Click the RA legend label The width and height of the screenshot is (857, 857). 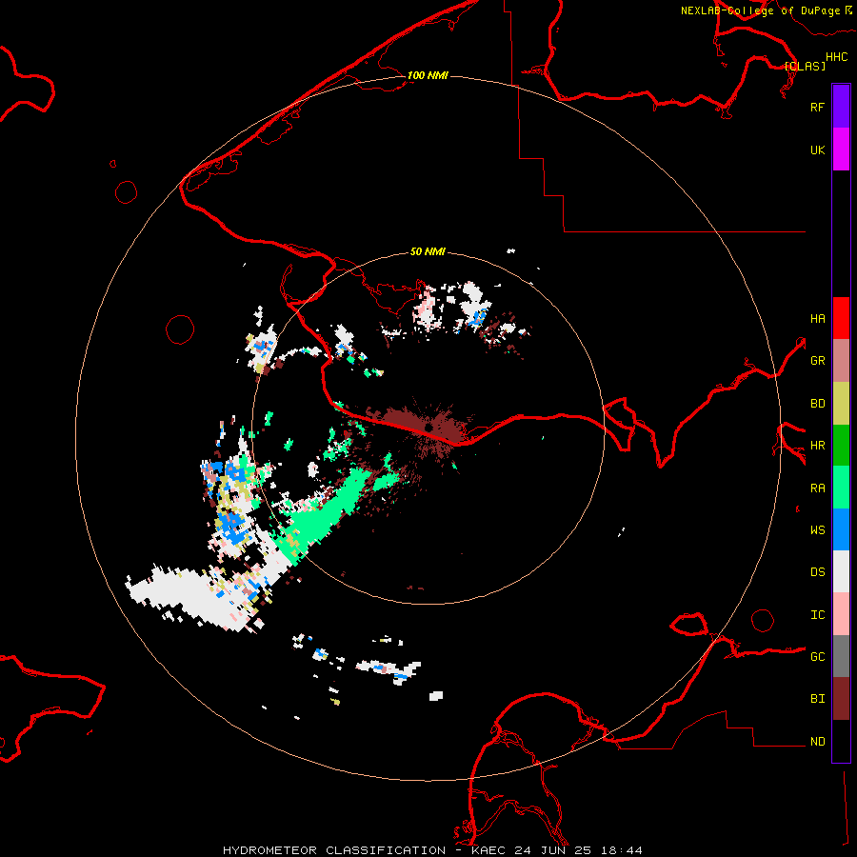pyautogui.click(x=817, y=488)
